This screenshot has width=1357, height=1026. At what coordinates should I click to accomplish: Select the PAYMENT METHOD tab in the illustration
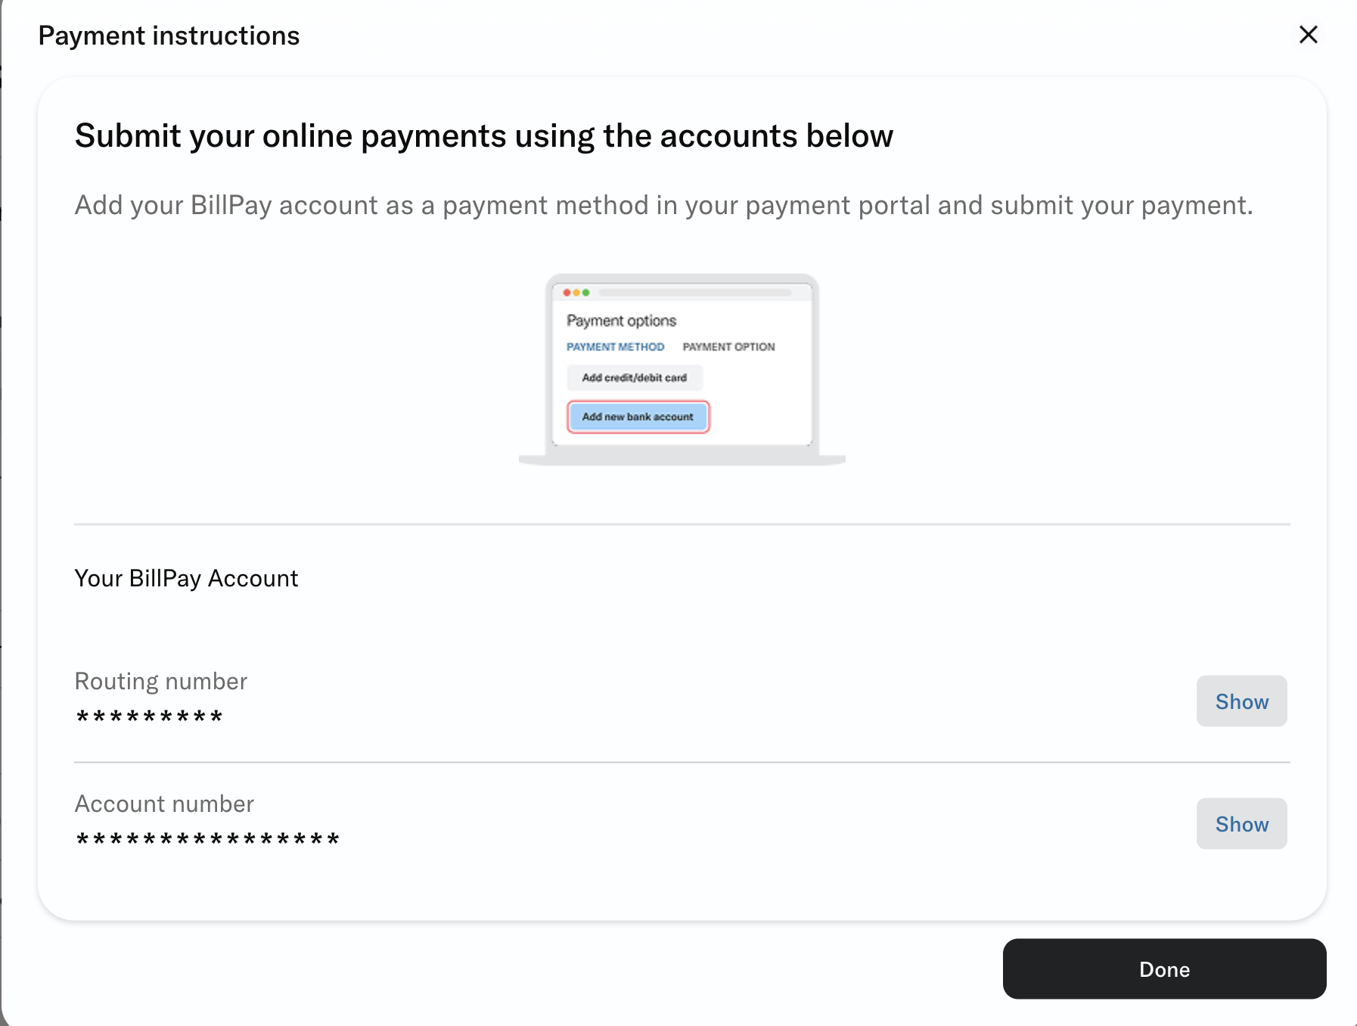[x=615, y=347]
